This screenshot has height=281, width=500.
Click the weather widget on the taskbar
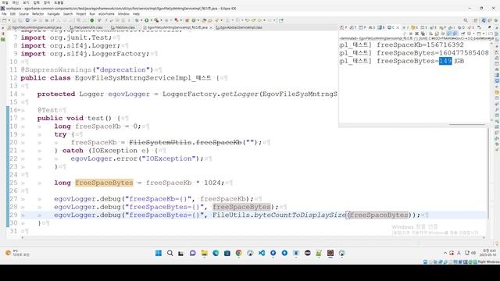pos(17,253)
